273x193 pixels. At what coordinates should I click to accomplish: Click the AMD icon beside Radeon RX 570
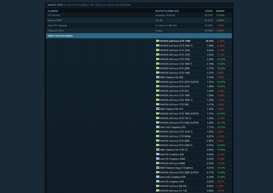tap(158, 109)
